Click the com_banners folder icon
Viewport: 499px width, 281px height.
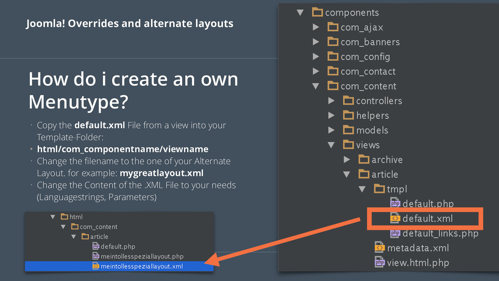click(333, 42)
